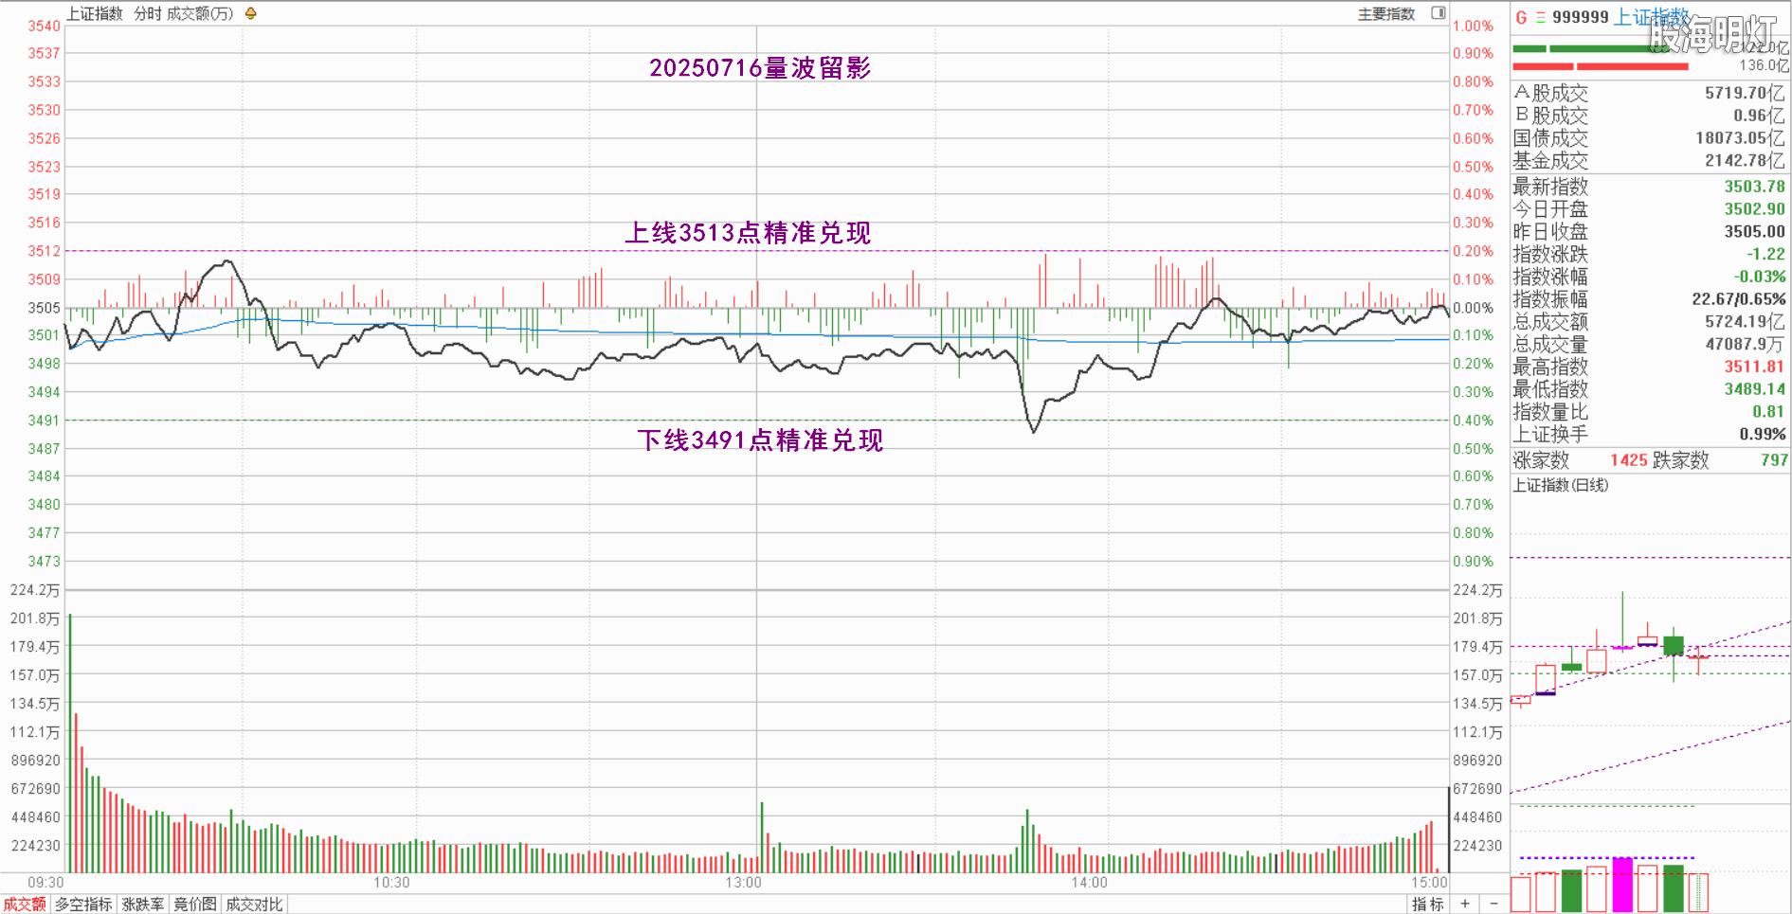Viewport: 1792px width, 914px height.
Task: Click the 指数涨跌 value -1.22
Action: tap(1765, 255)
